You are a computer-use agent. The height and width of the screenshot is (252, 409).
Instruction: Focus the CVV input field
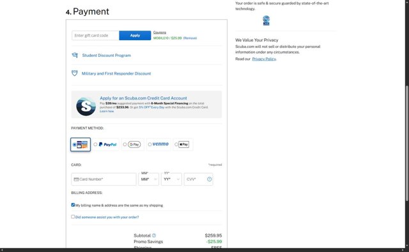(x=198, y=179)
